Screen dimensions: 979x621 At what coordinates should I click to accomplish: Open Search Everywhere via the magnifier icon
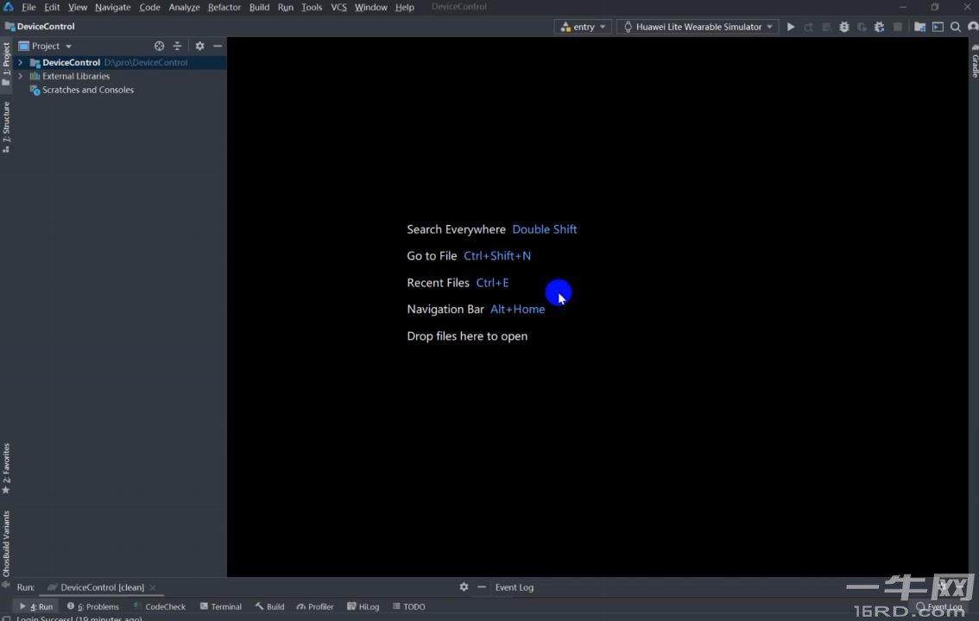tap(955, 27)
